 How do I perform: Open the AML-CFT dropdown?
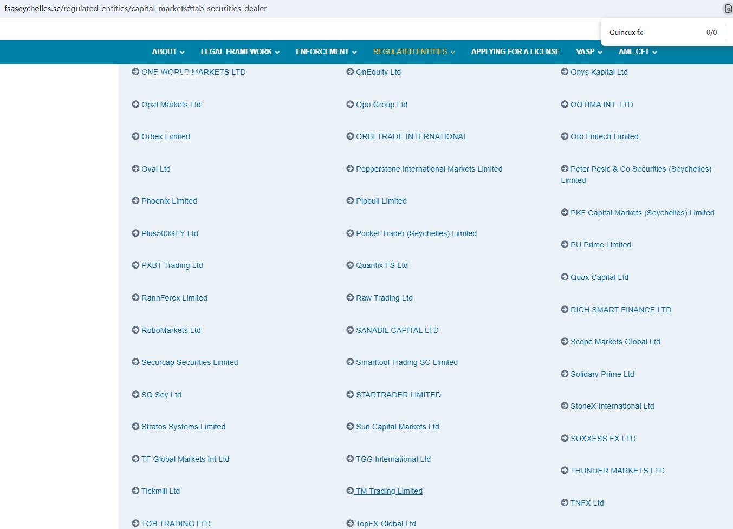pos(638,51)
